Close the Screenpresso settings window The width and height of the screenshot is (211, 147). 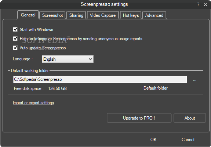coord(205,4)
